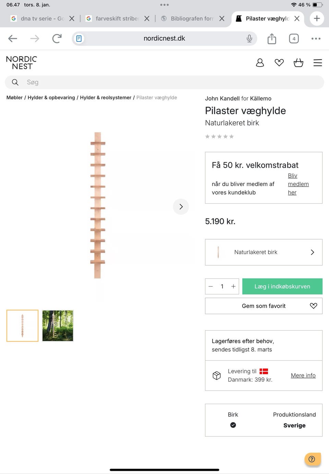Tap the microphone in address bar

click(x=249, y=38)
